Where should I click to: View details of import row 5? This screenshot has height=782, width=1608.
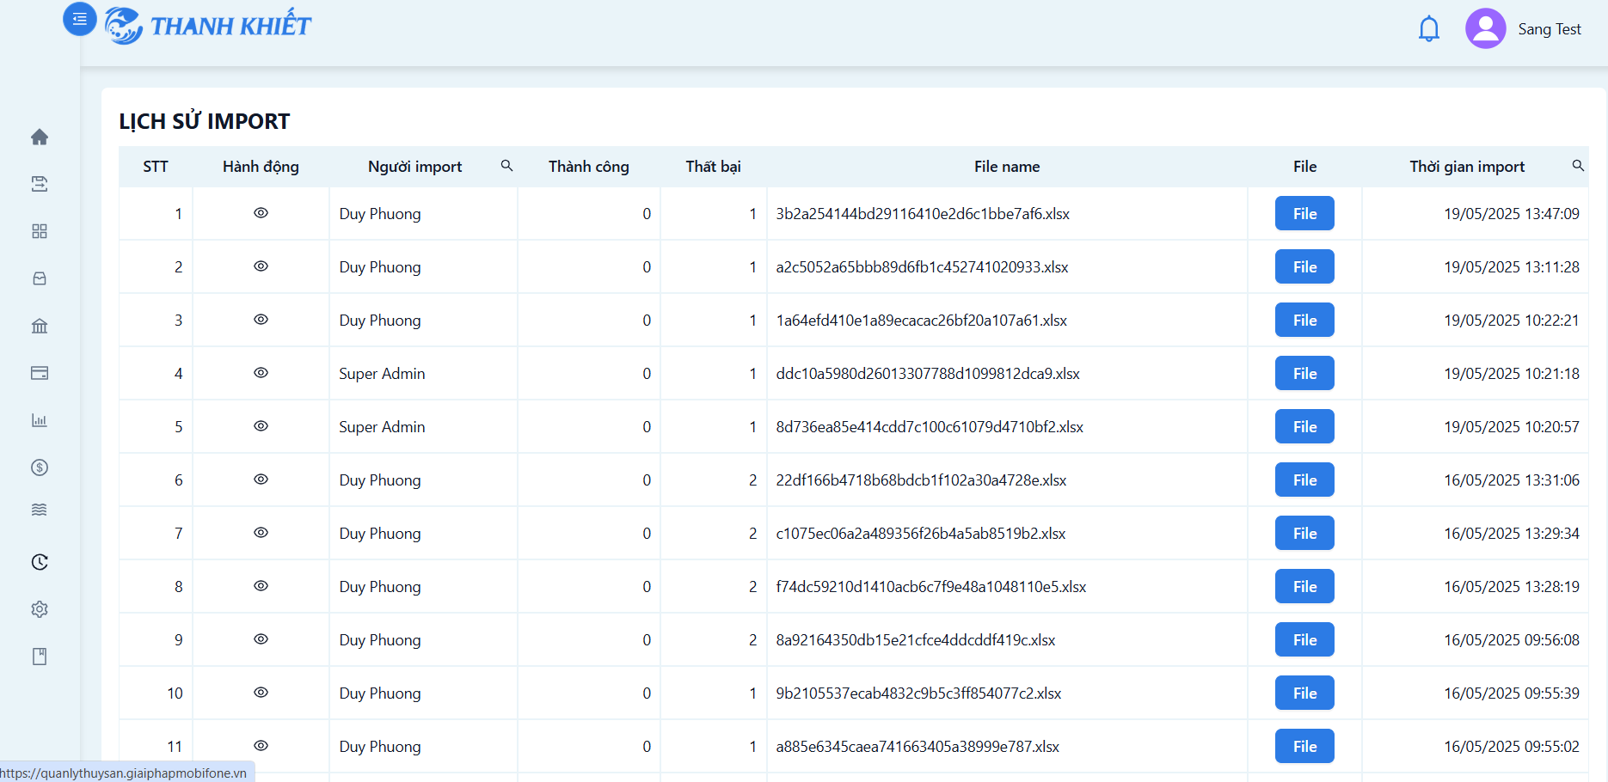coord(261,426)
